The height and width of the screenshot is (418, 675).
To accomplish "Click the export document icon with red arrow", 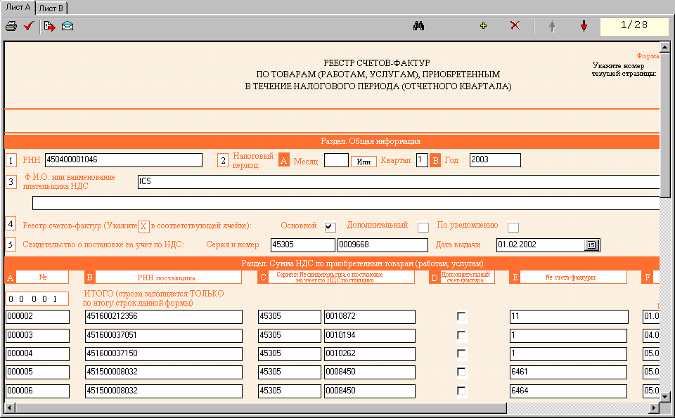I will [49, 27].
